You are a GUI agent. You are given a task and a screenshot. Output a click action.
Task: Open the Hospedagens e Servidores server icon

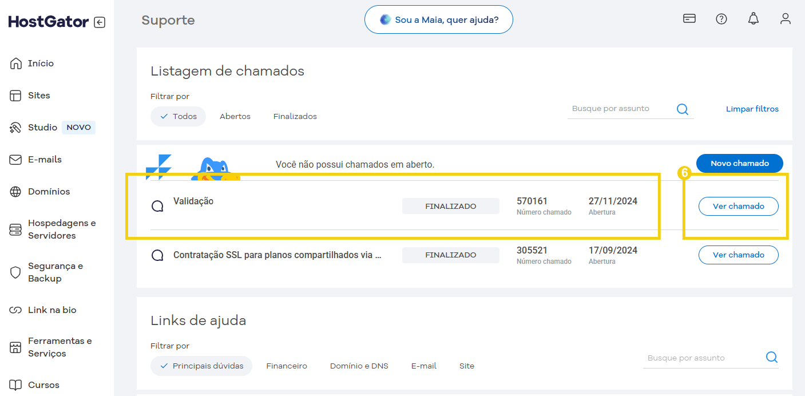point(15,229)
